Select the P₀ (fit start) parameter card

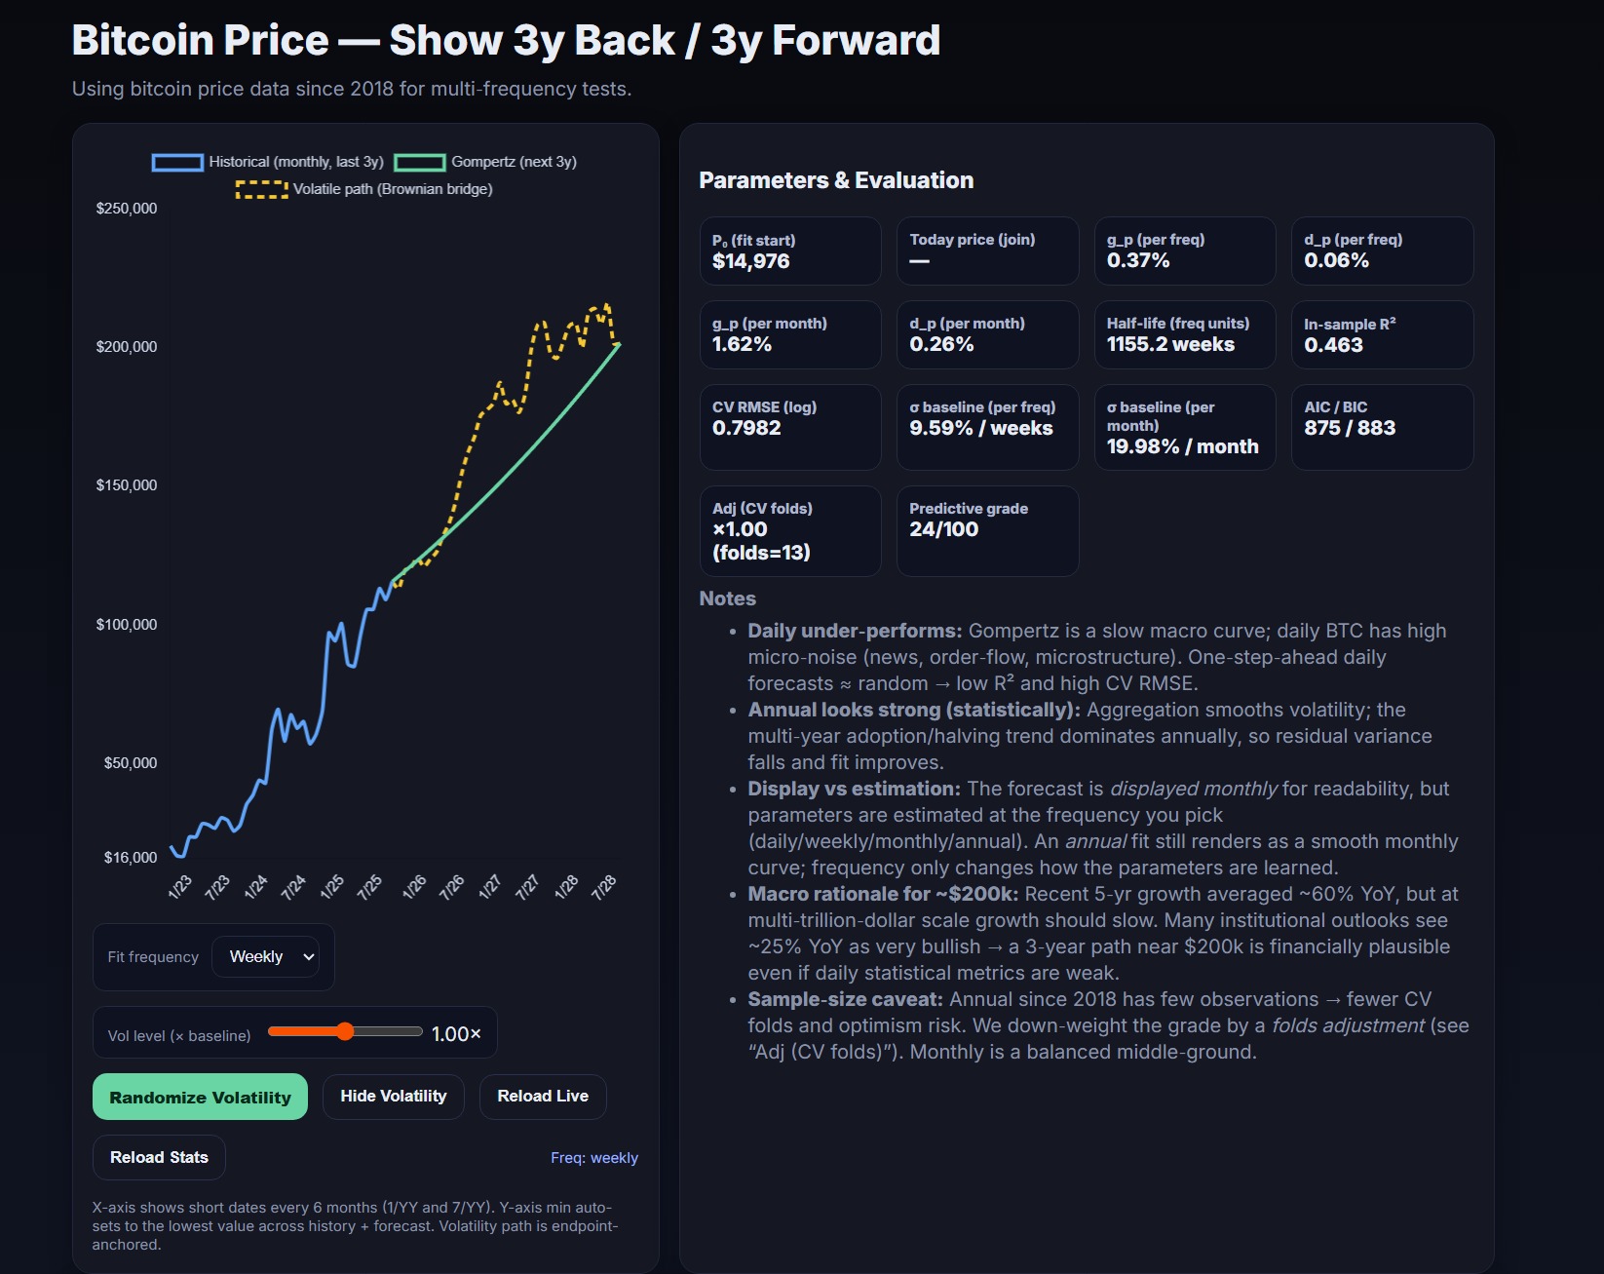789,251
